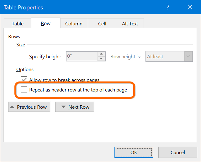Enable Repeat as header row option
The height and width of the screenshot is (162, 201).
tap(24, 90)
